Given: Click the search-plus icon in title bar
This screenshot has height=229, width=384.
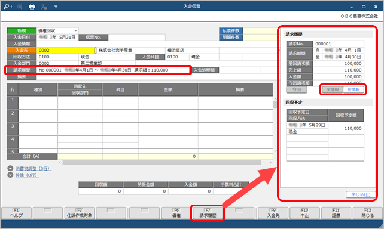Looking at the screenshot, I should pos(8,7).
